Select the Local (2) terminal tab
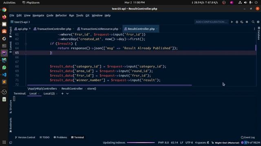The height and width of the screenshot is (146, 261). (x=49, y=94)
